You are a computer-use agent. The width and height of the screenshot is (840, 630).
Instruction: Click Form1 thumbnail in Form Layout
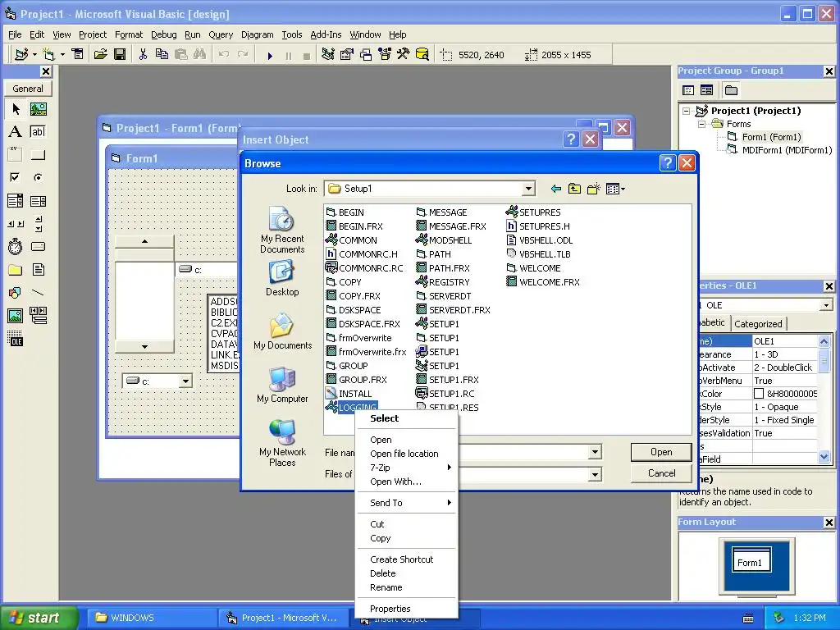coord(751,559)
